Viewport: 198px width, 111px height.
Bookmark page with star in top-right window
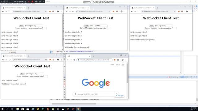[x=175, y=11]
